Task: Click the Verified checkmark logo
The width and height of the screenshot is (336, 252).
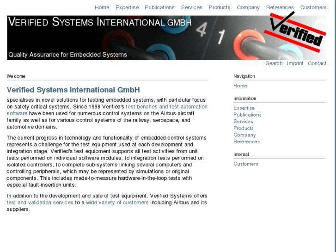Action: point(295,32)
